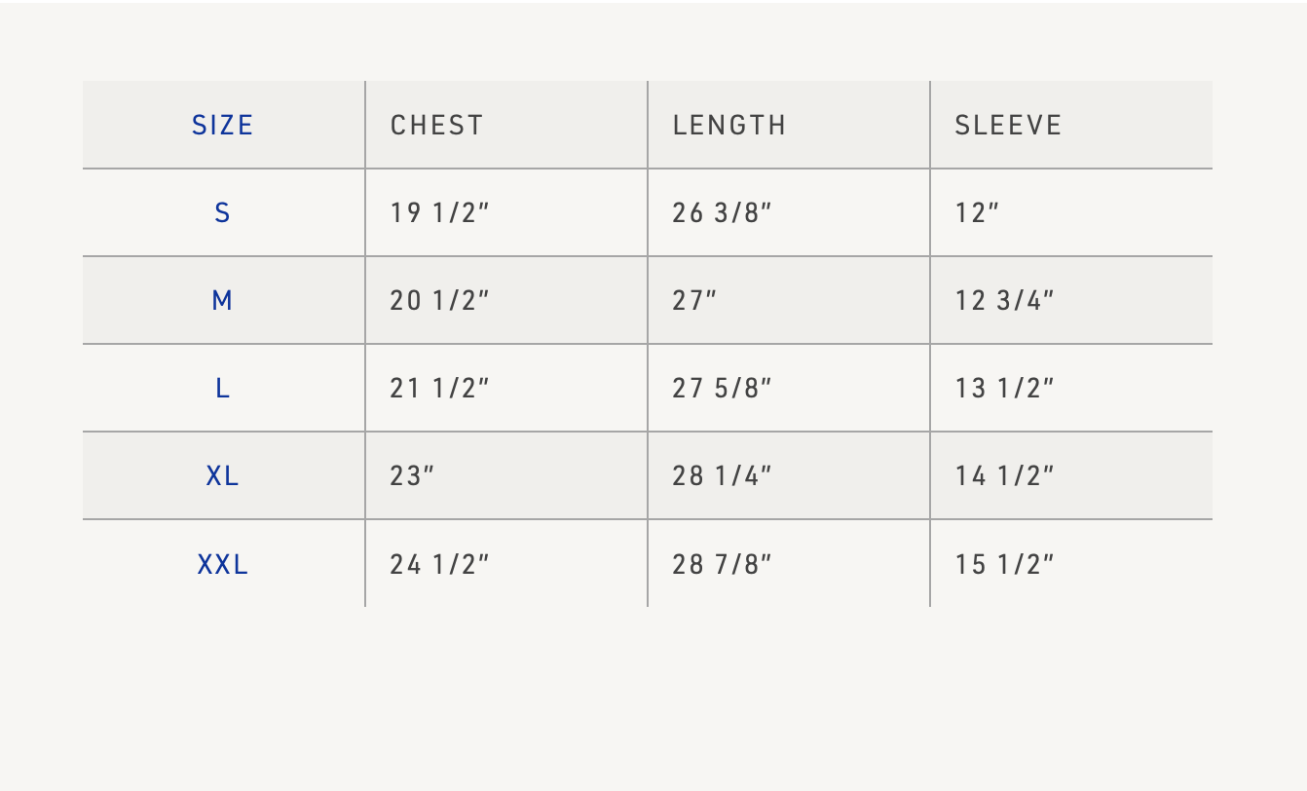
Task: Click the SIZE column header
Action: click(223, 126)
